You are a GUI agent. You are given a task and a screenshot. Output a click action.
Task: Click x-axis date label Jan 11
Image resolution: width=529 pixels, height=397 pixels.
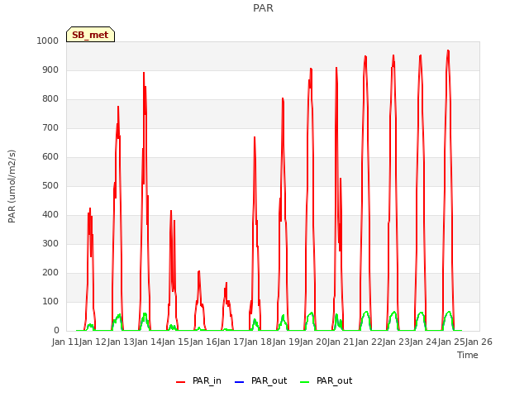pos(65,342)
